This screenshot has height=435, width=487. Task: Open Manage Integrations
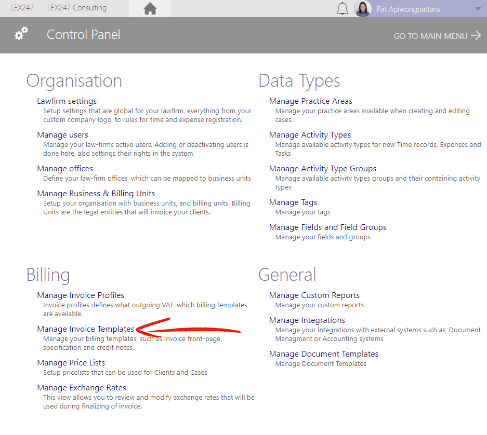click(307, 320)
